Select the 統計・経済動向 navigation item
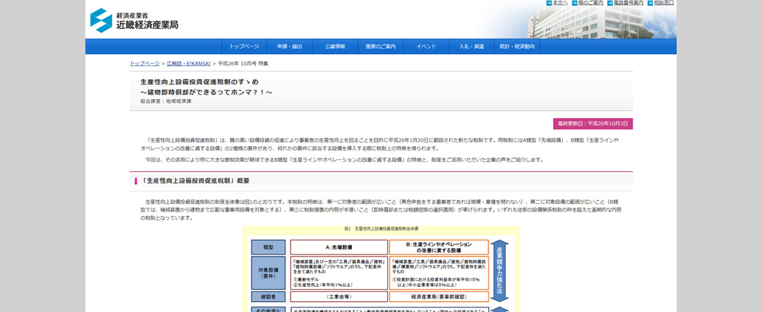762x312 pixels. tap(517, 46)
